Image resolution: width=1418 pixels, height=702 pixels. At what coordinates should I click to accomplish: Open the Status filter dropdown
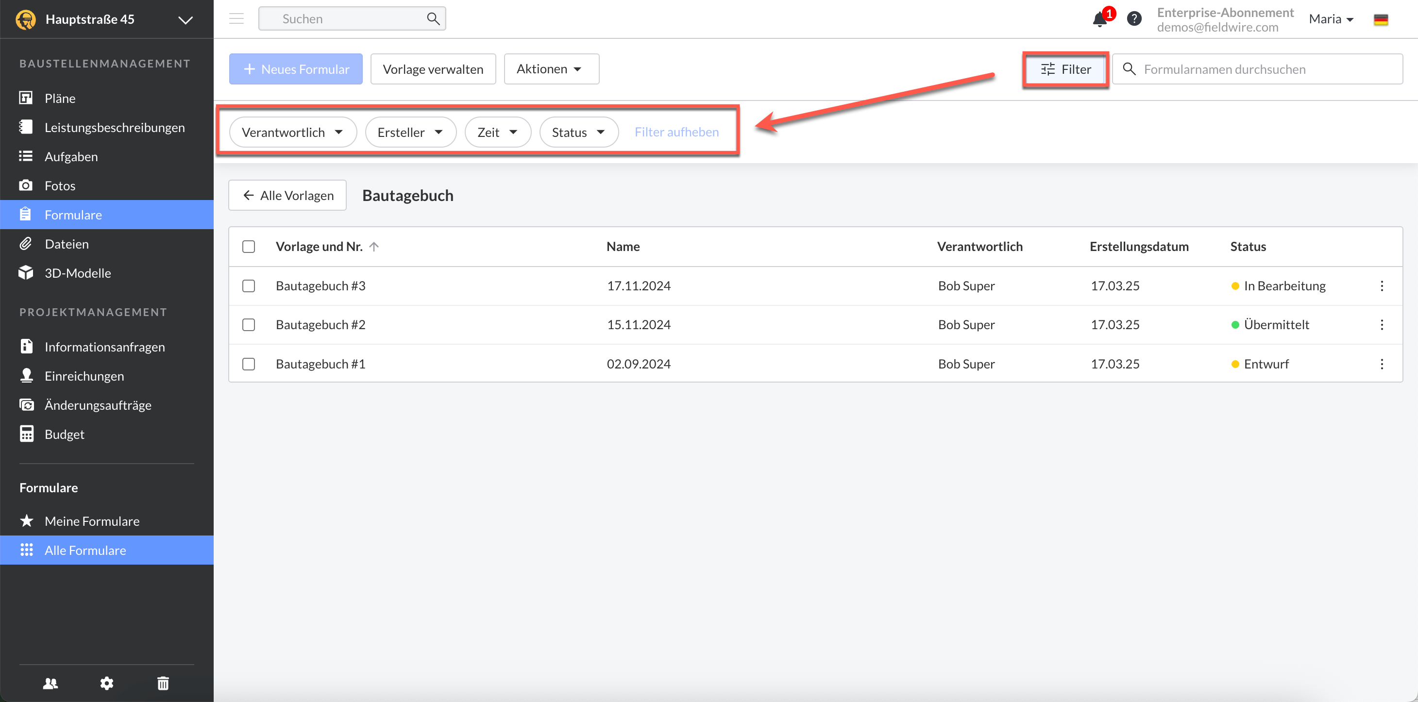[578, 132]
